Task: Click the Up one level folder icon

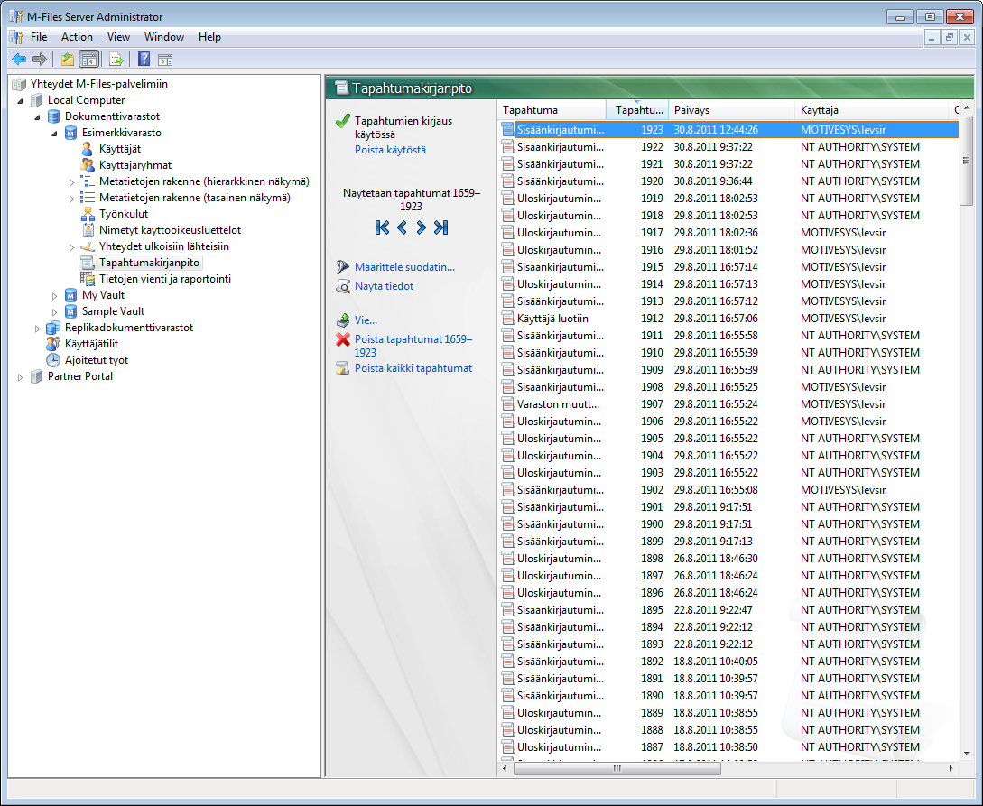Action: (67, 60)
